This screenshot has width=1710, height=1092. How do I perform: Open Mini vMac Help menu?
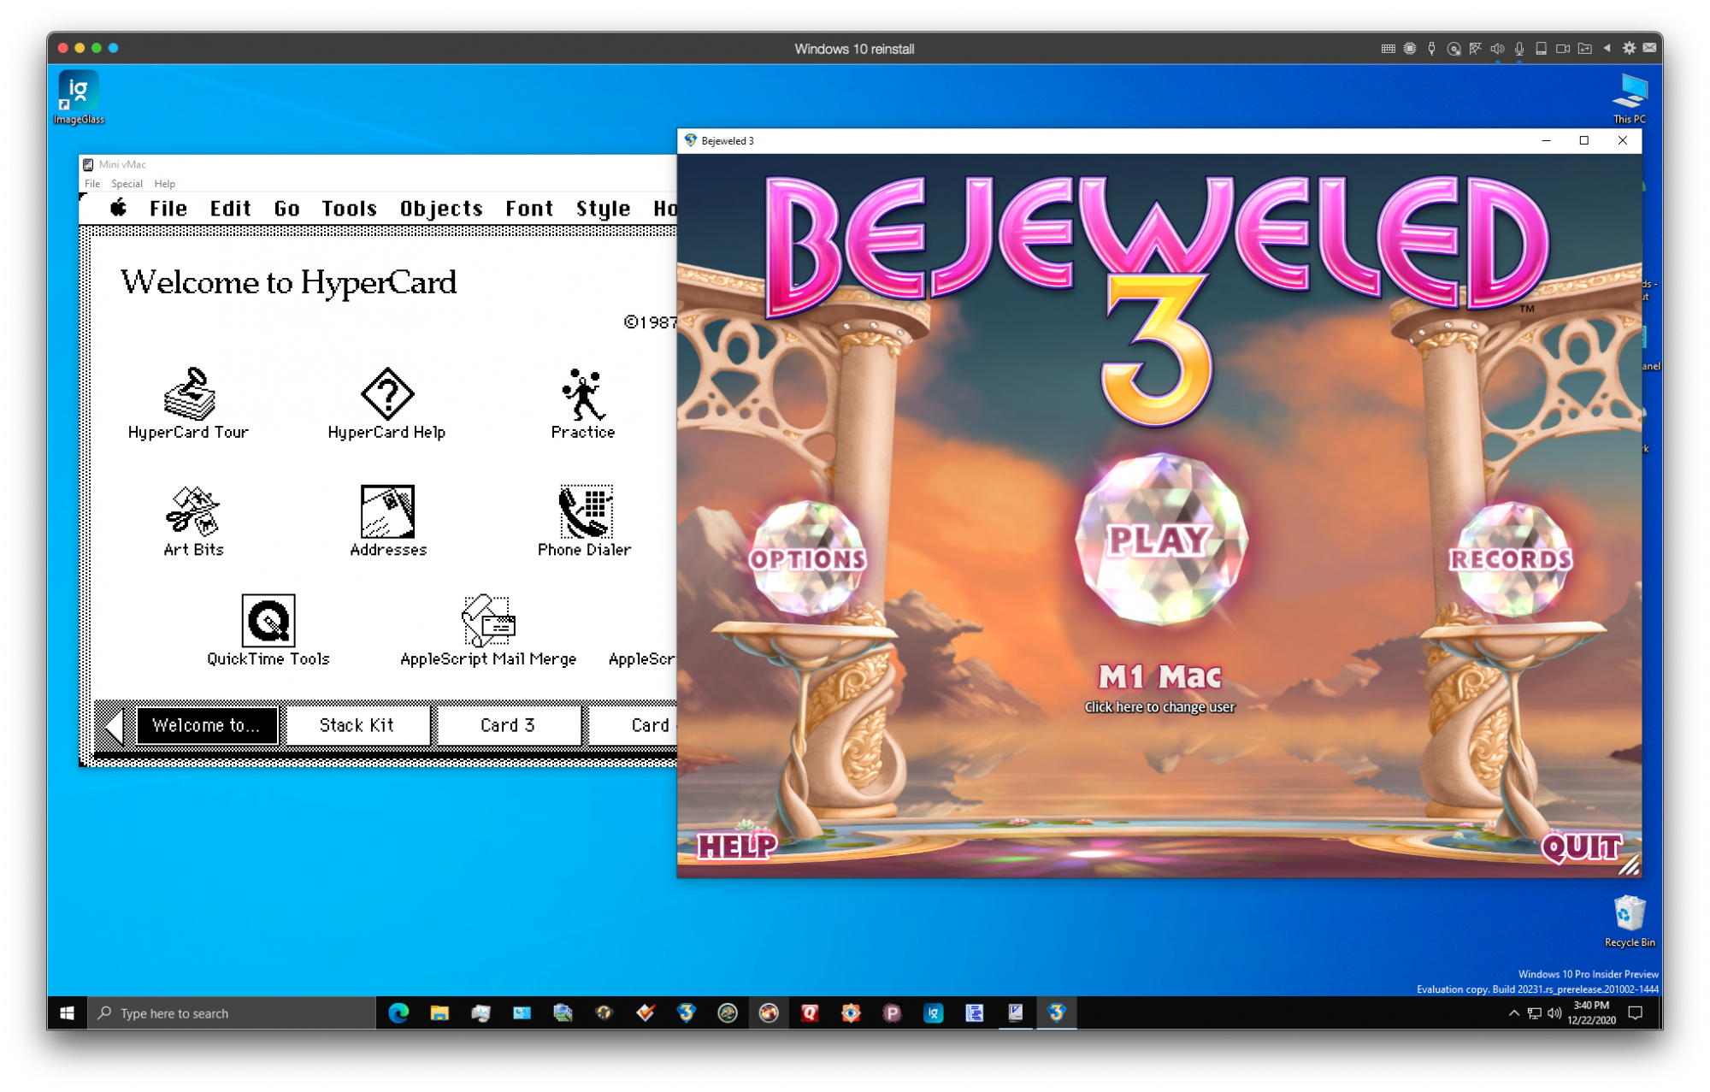(x=164, y=184)
